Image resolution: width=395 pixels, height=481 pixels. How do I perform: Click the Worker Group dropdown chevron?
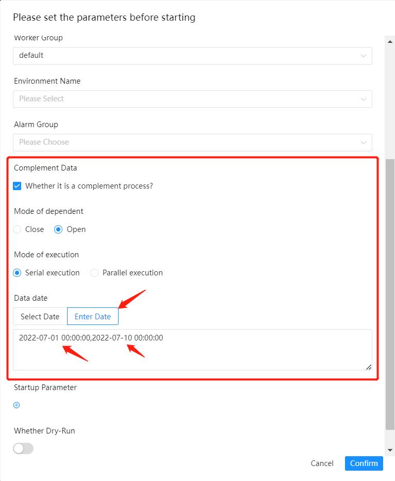coord(364,55)
